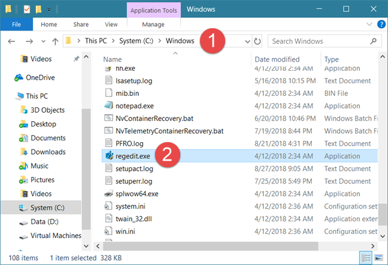The width and height of the screenshot is (388, 265).
Task: Sort files by Date modified column
Action: [x=277, y=59]
